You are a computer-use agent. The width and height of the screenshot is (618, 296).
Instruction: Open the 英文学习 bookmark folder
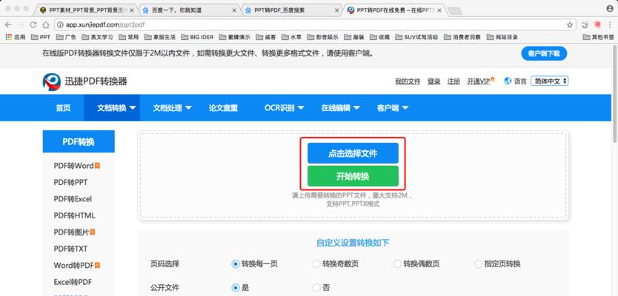coord(97,37)
